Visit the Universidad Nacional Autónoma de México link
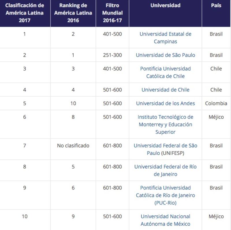The image size is (231, 230). 165,220
